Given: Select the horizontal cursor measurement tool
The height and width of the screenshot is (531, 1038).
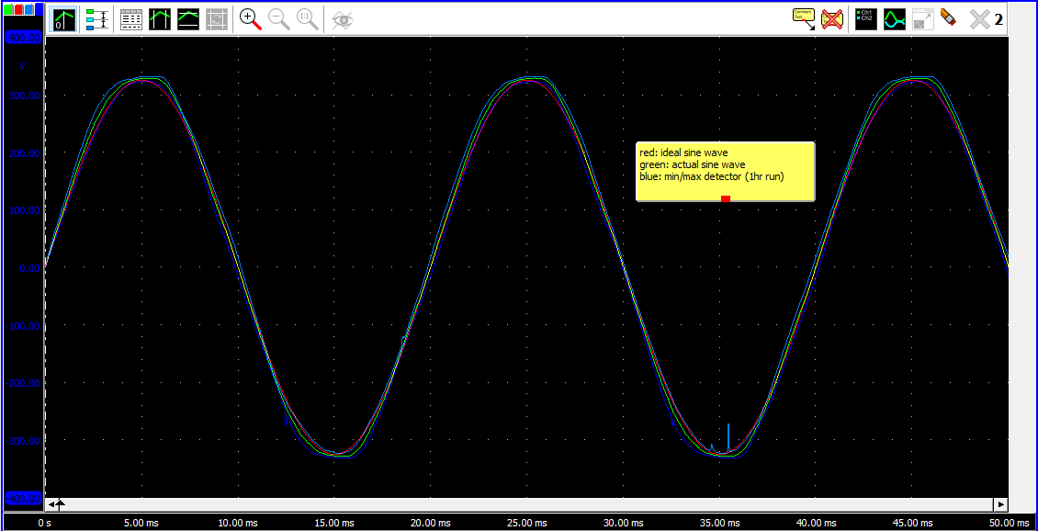Looking at the screenshot, I should [x=187, y=18].
